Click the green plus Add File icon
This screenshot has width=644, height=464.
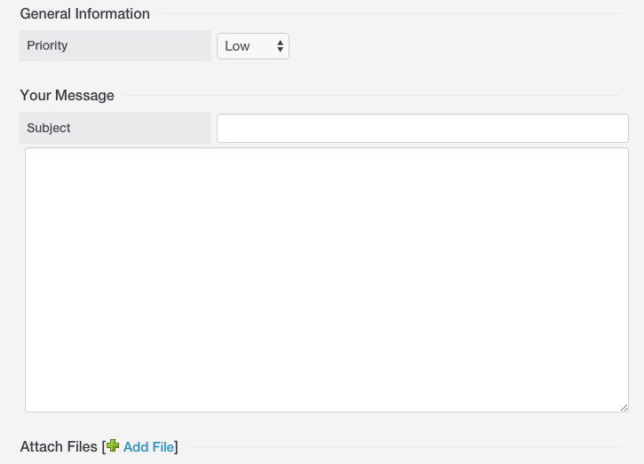[113, 446]
